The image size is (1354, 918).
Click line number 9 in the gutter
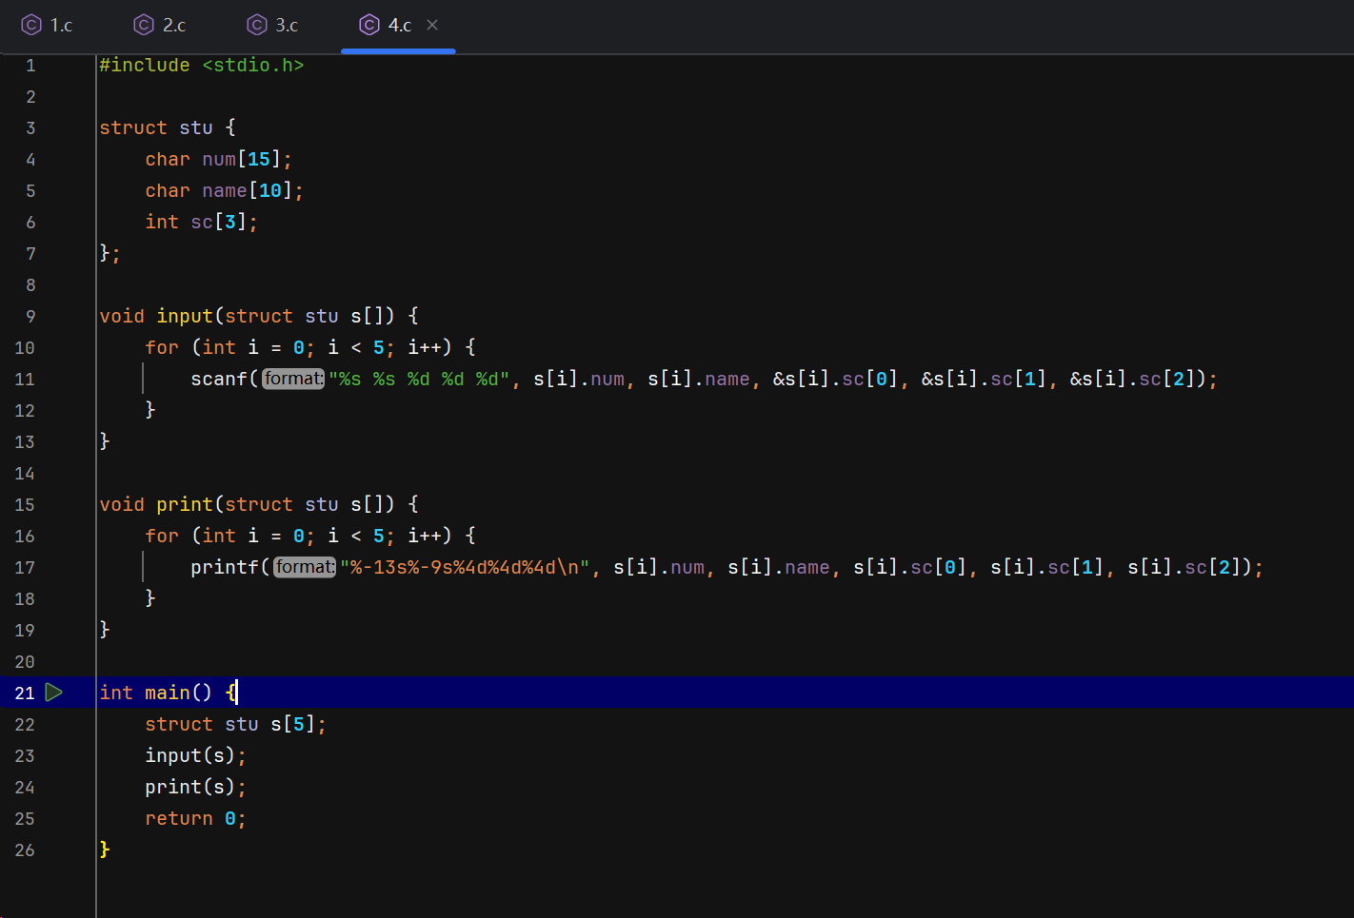[x=30, y=317]
